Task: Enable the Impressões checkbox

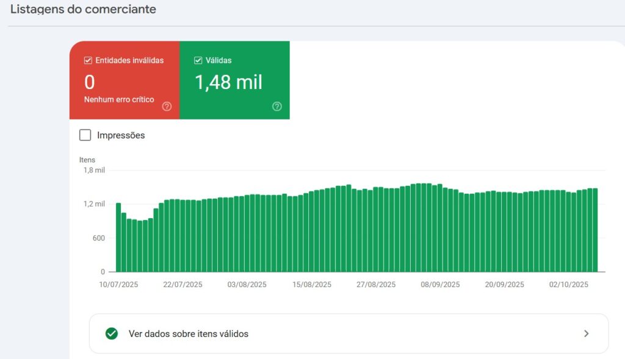Action: (x=85, y=135)
